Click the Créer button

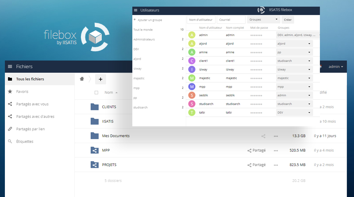pyautogui.click(x=288, y=20)
